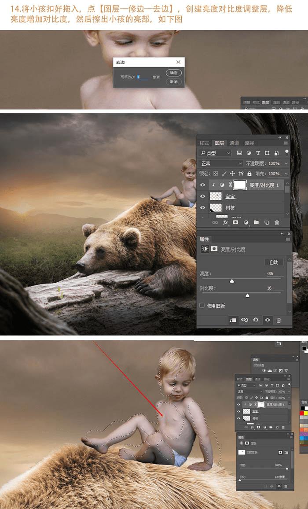Select 调整 tab of Adjustments panel
The height and width of the screenshot is (509, 308).
click(256, 360)
